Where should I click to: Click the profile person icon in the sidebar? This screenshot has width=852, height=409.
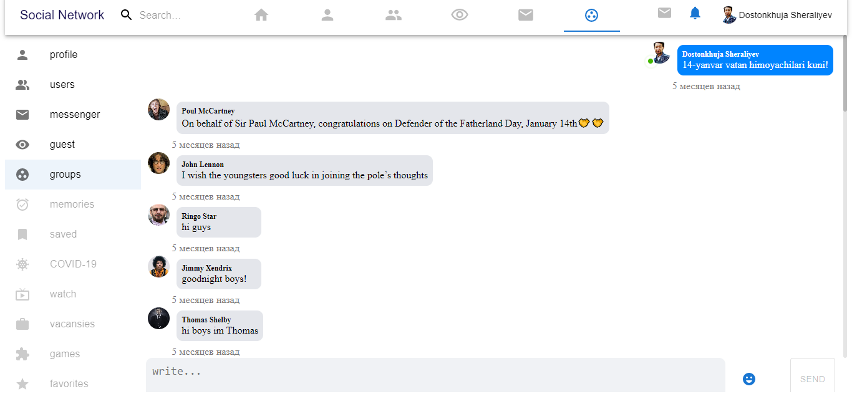tap(22, 55)
